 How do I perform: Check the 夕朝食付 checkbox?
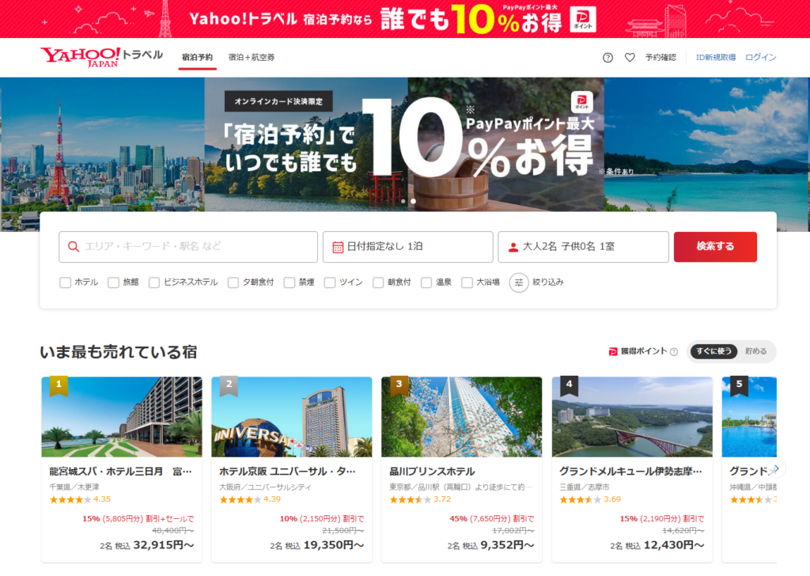(x=233, y=282)
